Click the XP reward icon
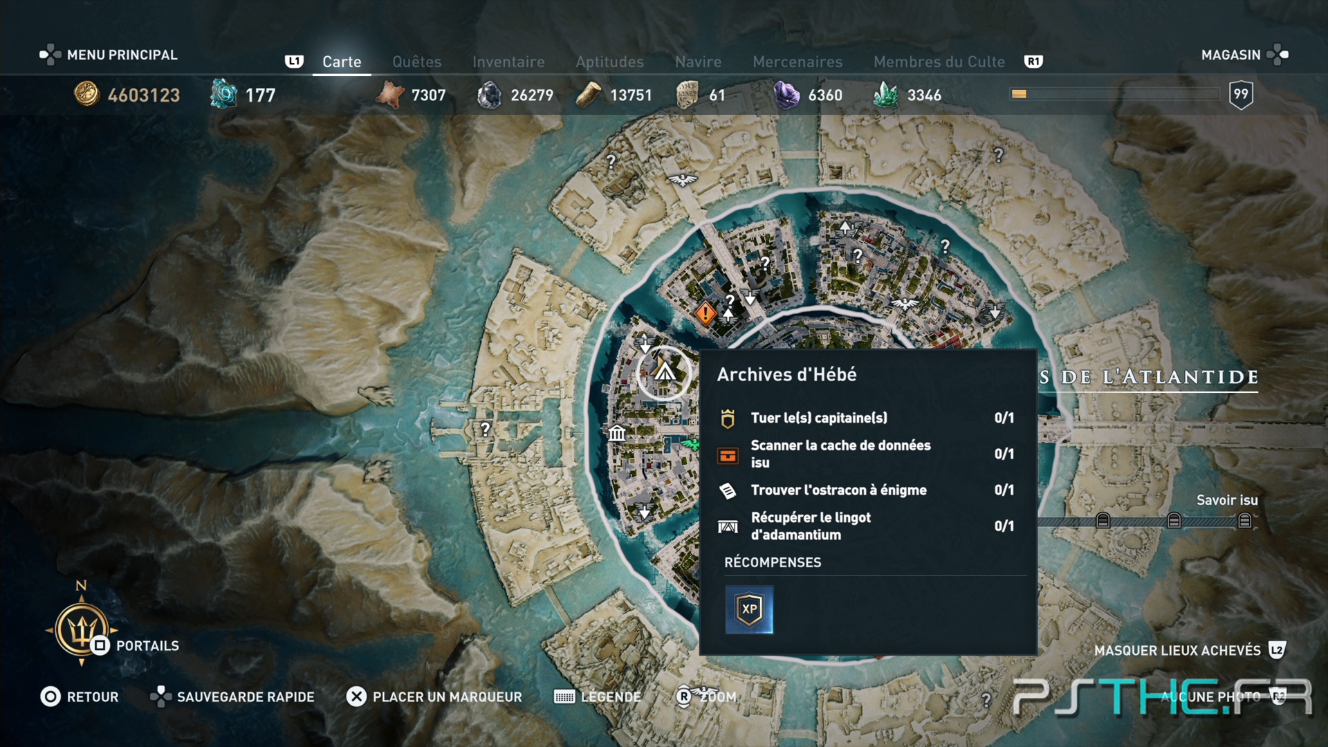This screenshot has width=1328, height=747. pyautogui.click(x=749, y=609)
